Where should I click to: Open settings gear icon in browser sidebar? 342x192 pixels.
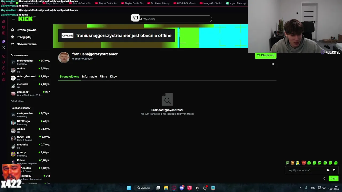pyautogui.click(x=3, y=80)
